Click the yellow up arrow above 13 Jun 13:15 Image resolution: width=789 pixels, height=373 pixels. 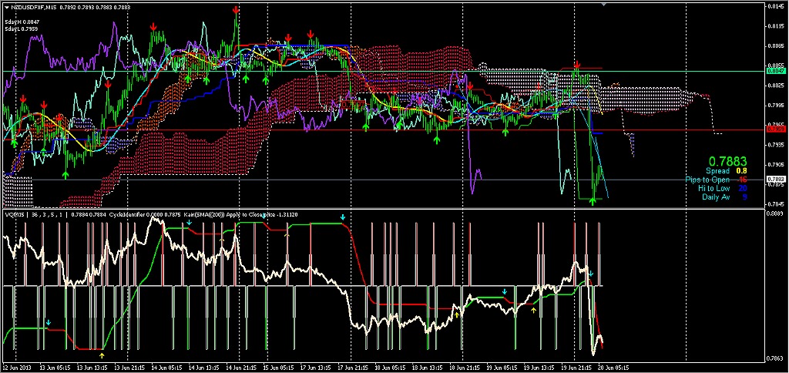point(102,355)
